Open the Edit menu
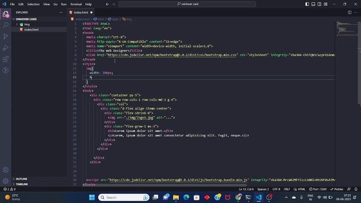This screenshot has height=203, width=361. 21,4
